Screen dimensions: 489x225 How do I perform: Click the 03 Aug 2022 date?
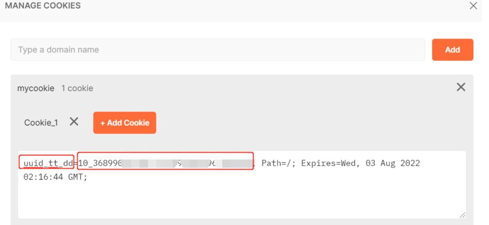(x=392, y=163)
